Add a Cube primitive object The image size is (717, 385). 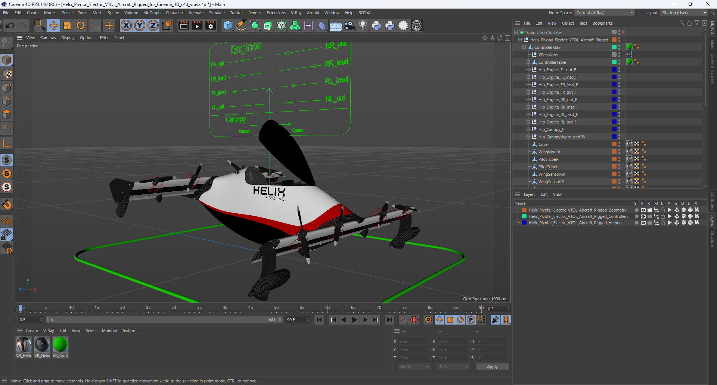click(227, 25)
